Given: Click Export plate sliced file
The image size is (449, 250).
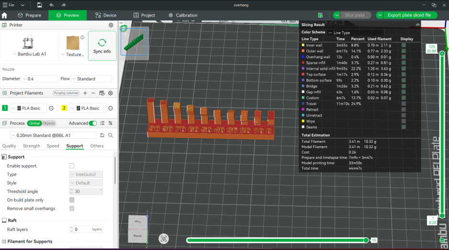Looking at the screenshot, I should [x=409, y=15].
